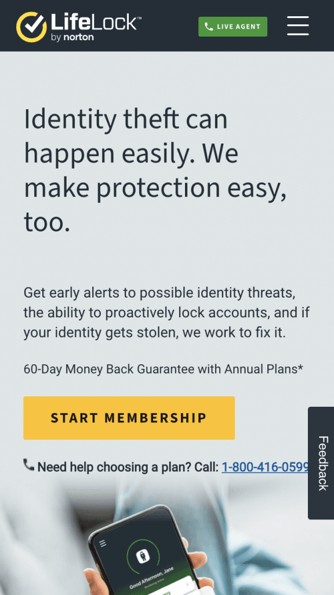Click the LifeLock wordmark text
The image size is (334, 595).
pos(96,22)
